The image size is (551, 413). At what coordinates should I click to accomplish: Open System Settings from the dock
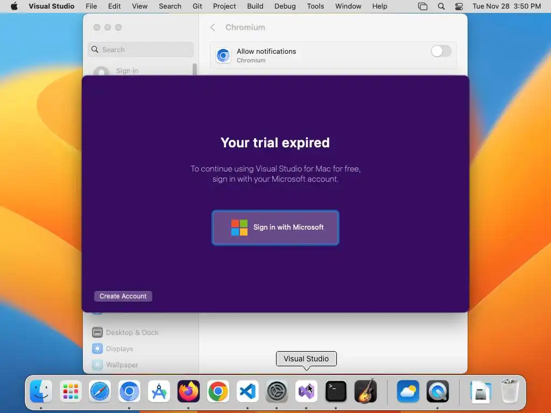277,391
